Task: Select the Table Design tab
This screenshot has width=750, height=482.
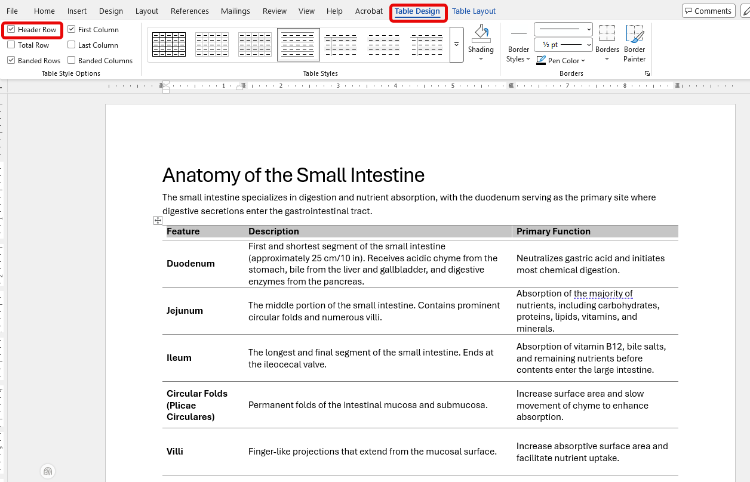Action: pyautogui.click(x=417, y=11)
